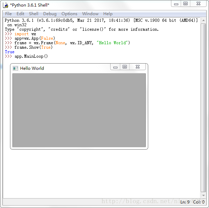Screen dimensions: 209x208
Task: Minimize the Hello World window
Action: pos(115,67)
